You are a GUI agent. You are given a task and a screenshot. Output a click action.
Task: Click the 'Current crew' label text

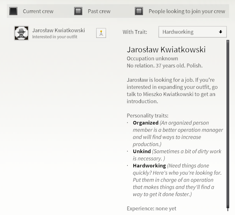pyautogui.click(x=38, y=11)
